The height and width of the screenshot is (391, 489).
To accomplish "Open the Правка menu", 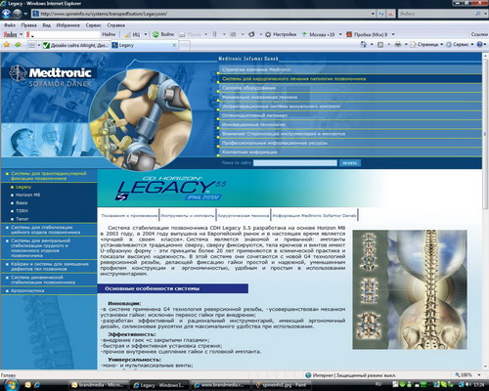I will click(x=28, y=25).
